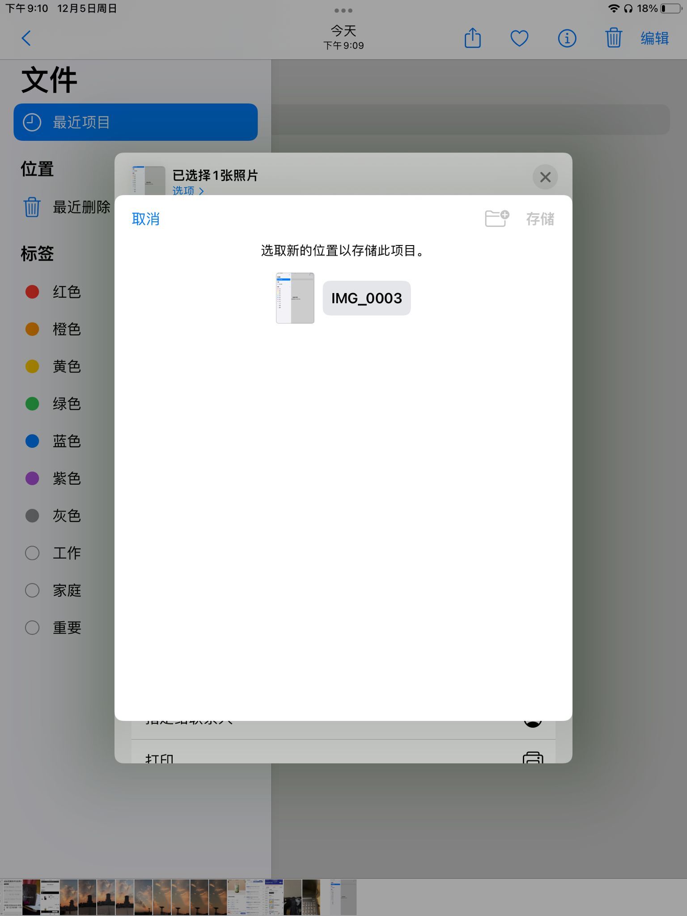Click the green tag color dot

pos(32,404)
